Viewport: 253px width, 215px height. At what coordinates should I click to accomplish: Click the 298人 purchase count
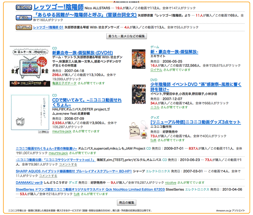tap(57, 75)
